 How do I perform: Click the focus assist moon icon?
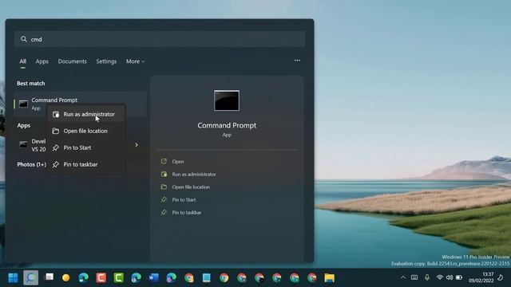coord(501,277)
